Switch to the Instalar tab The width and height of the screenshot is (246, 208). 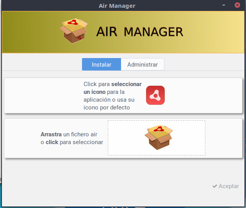coord(102,64)
